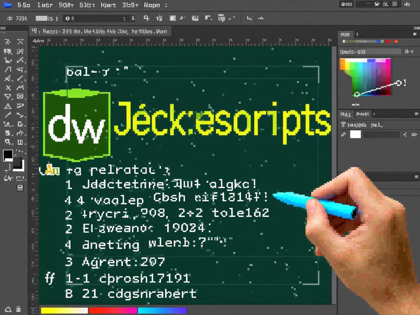Select the Move tool at toolbar top
The height and width of the screenshot is (315, 420).
tap(8, 42)
